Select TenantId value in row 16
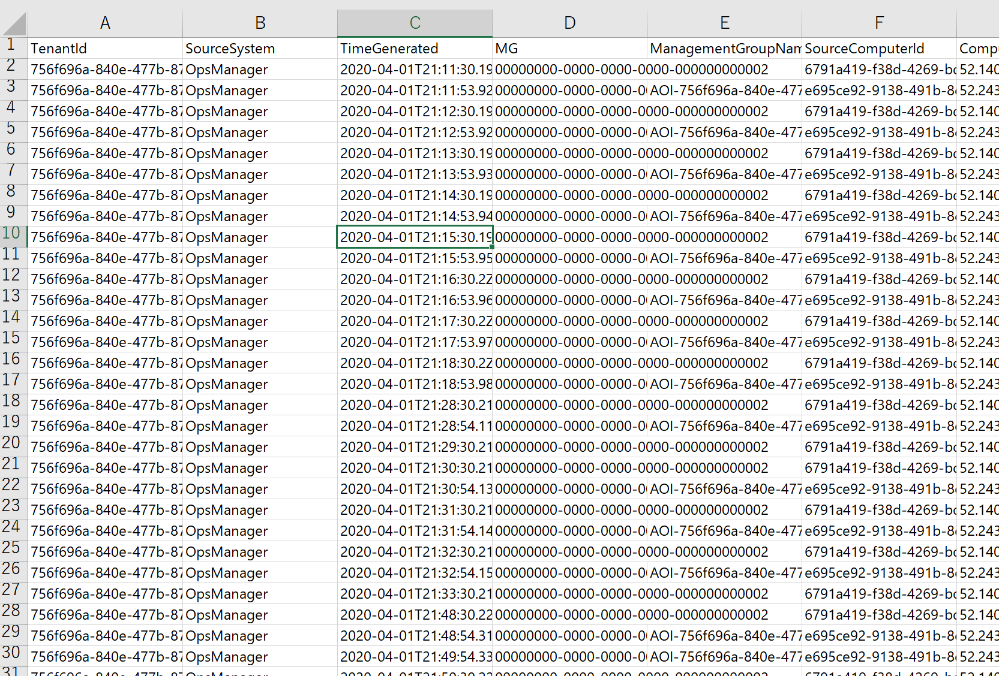Screen dimensions: 999x676 tap(105, 363)
